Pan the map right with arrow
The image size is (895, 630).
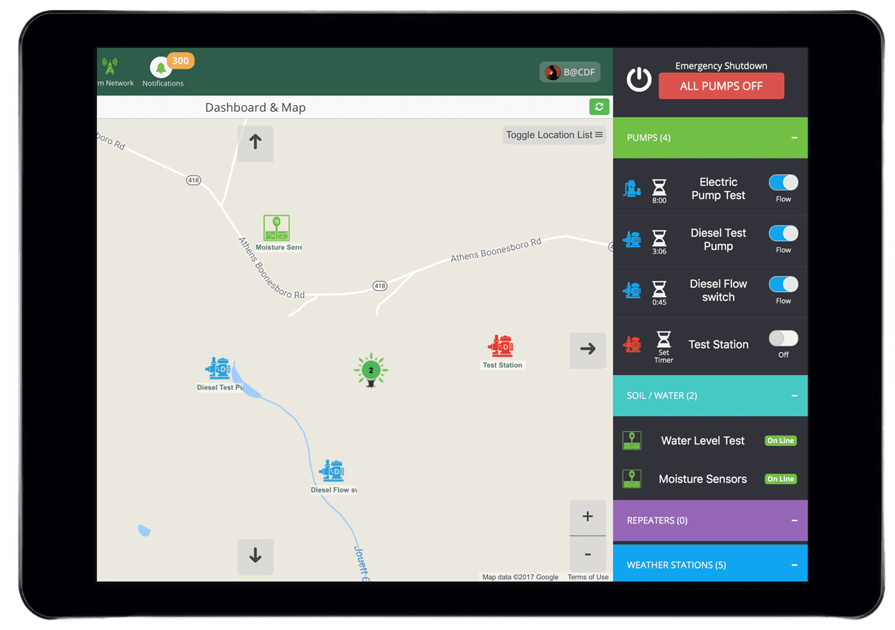(x=588, y=349)
